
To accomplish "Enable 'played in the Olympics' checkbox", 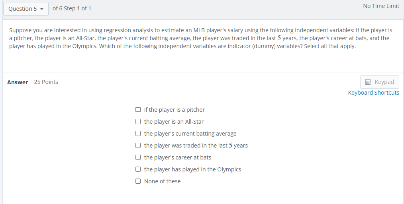I will [x=138, y=169].
